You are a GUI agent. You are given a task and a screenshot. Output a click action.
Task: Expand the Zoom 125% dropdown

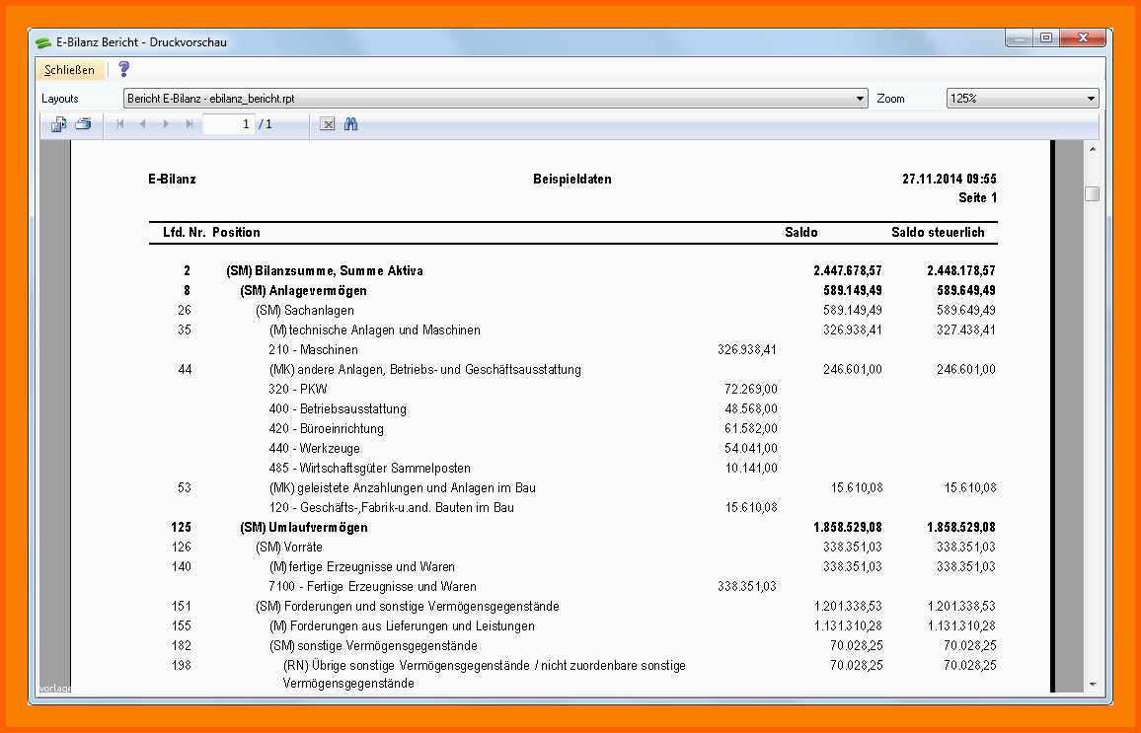click(1091, 99)
